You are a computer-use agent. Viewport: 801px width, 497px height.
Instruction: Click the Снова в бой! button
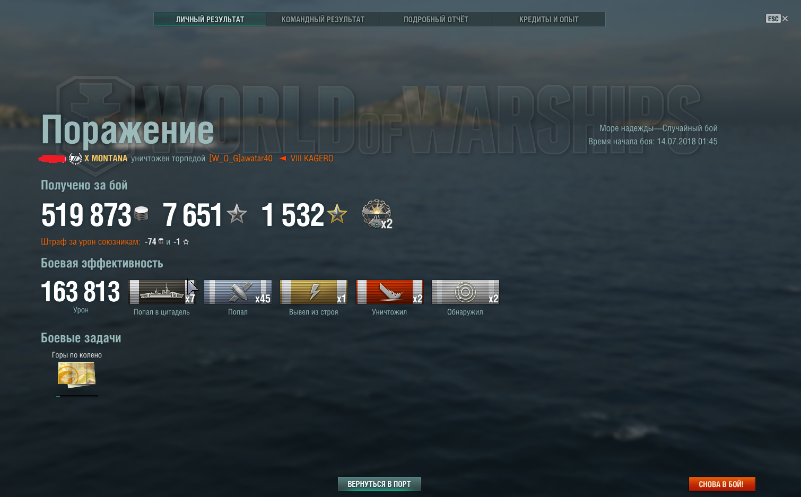pos(721,484)
